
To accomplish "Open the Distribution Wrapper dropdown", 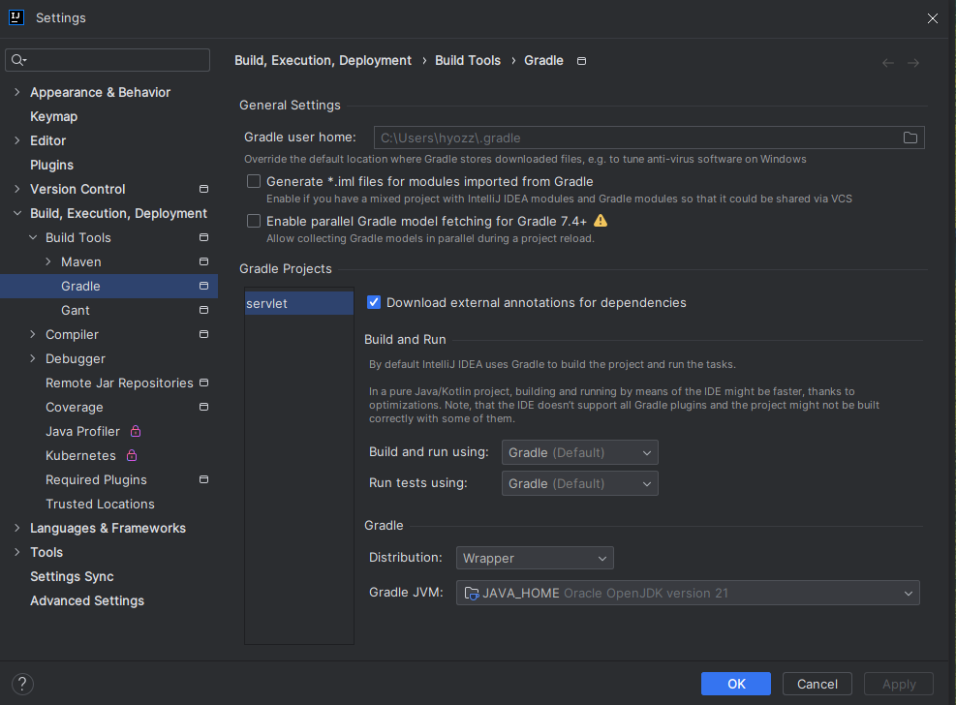I will (535, 558).
